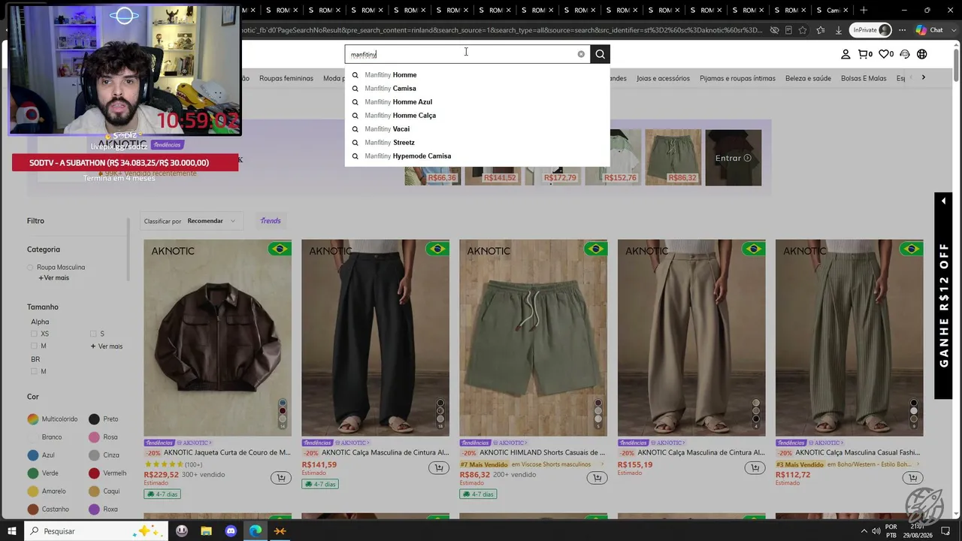Open the Bolsas E Malas category
The image size is (962, 541).
pos(864,78)
